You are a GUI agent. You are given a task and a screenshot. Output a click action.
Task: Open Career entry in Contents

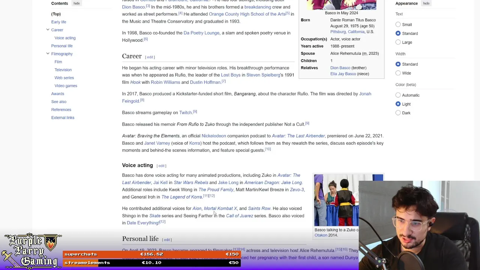[57, 30]
